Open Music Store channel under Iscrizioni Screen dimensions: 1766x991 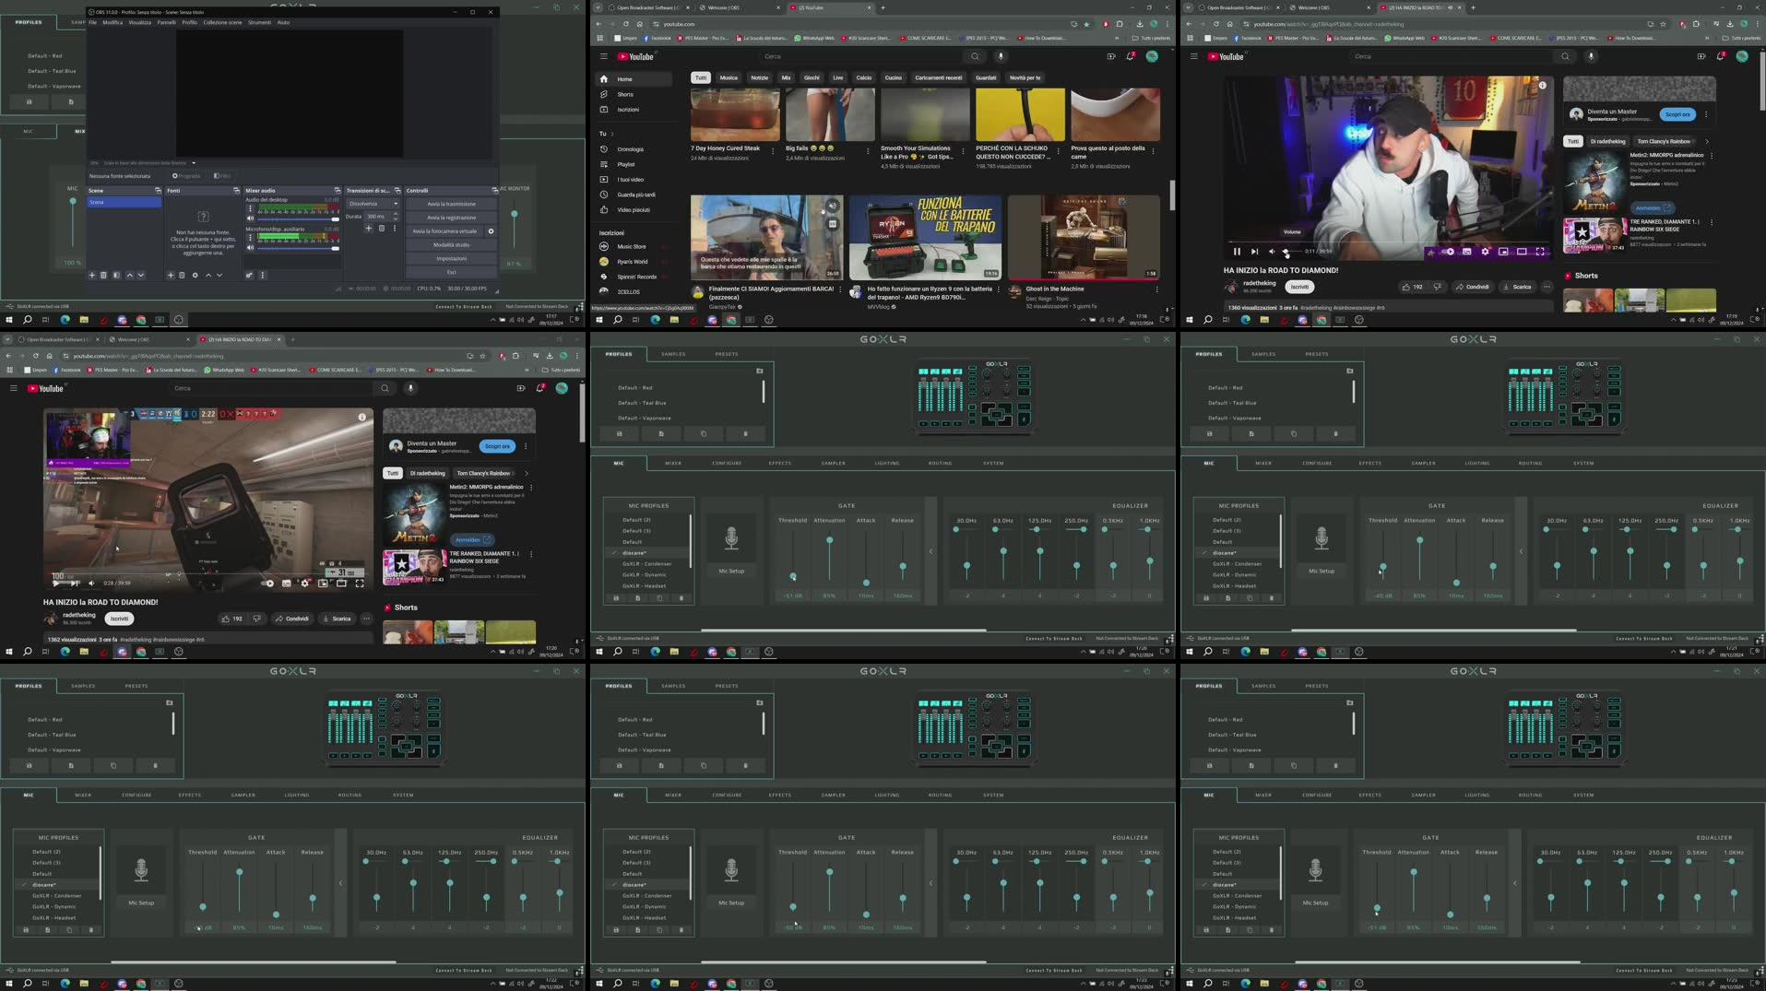tap(632, 247)
